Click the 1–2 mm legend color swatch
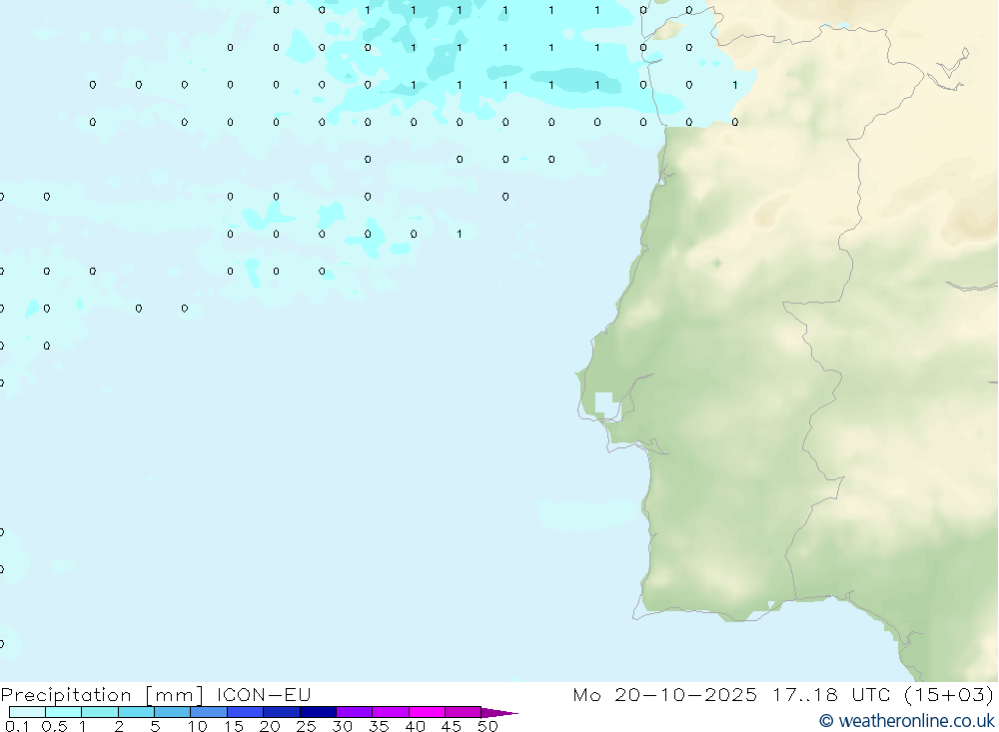 coord(99,712)
